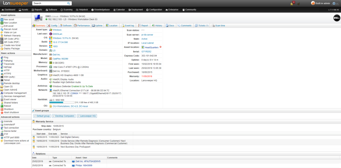Switch to the Config tab

tap(53, 26)
